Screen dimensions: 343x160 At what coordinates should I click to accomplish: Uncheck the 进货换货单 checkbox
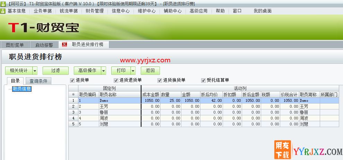(160, 80)
